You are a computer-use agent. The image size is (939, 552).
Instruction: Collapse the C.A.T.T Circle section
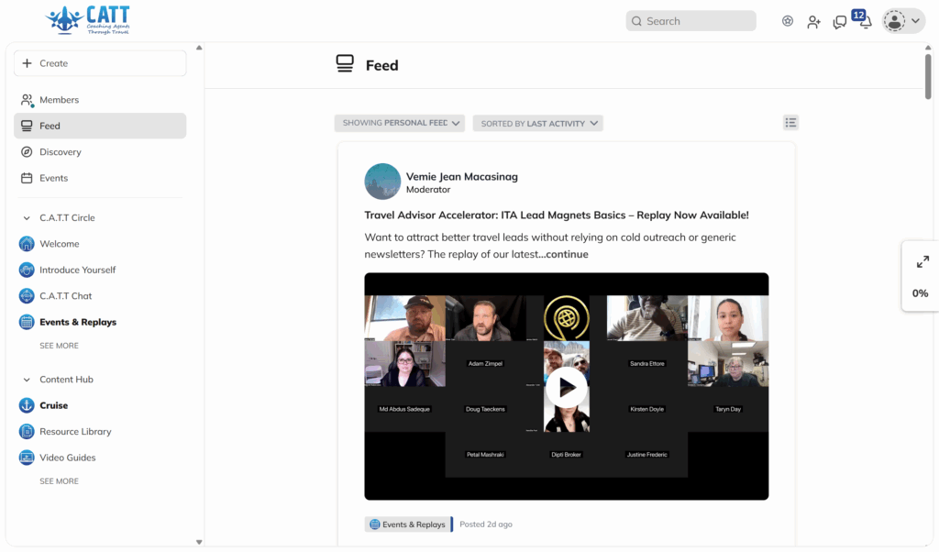coord(27,218)
